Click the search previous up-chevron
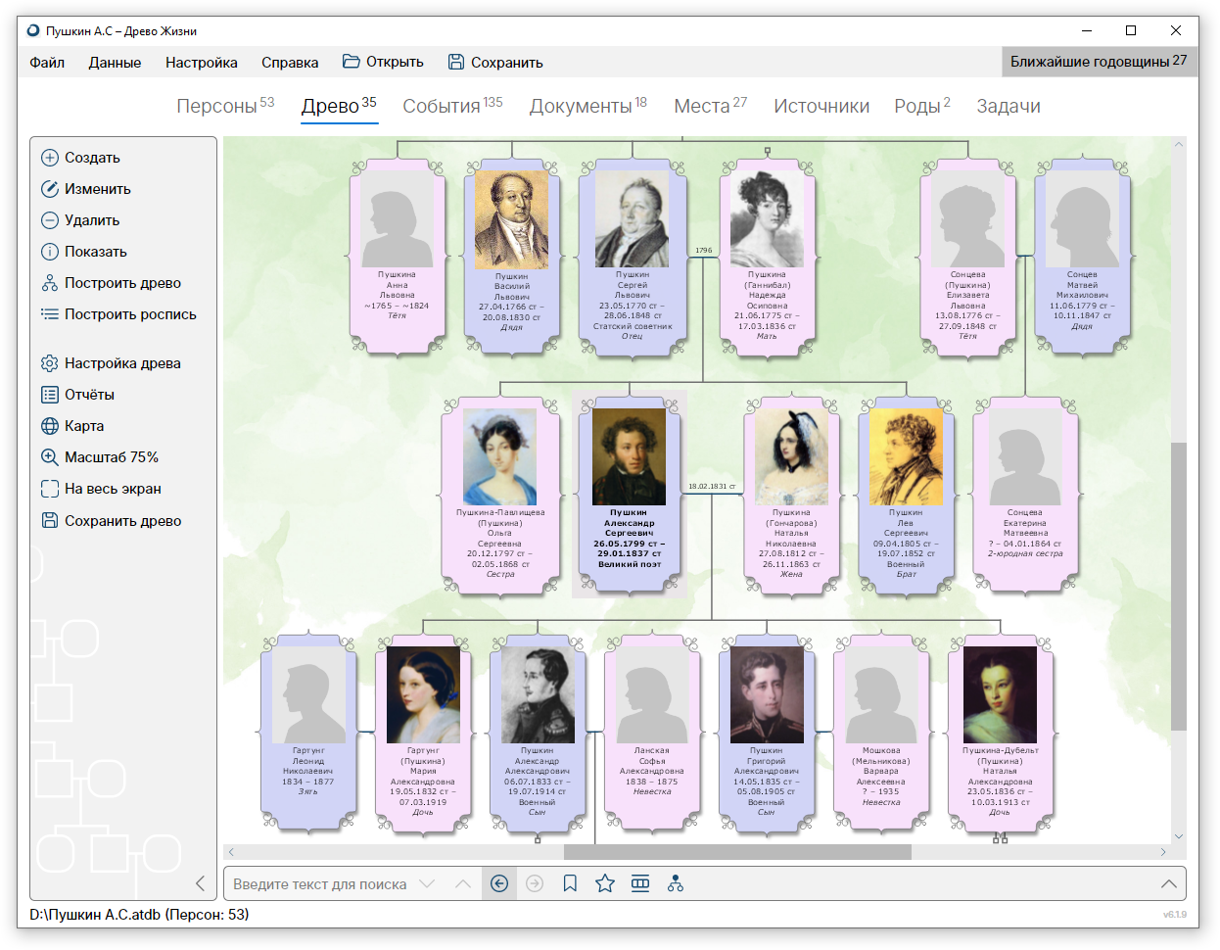Viewport: 1220px width, 950px height. pyautogui.click(x=463, y=883)
